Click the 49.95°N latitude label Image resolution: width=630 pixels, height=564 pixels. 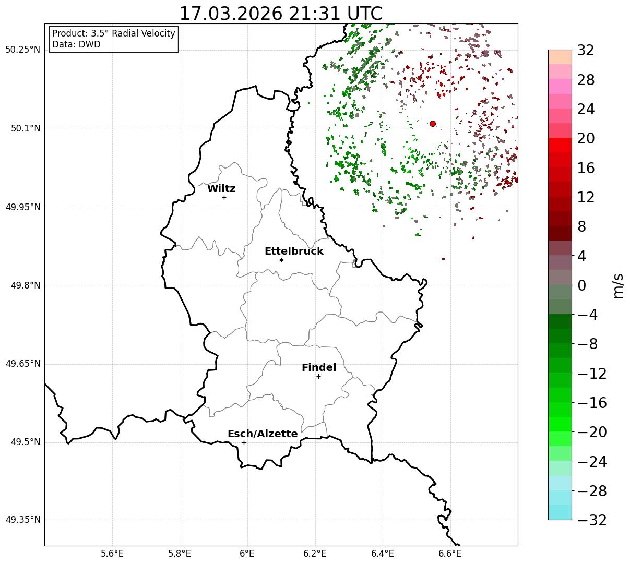(x=22, y=207)
